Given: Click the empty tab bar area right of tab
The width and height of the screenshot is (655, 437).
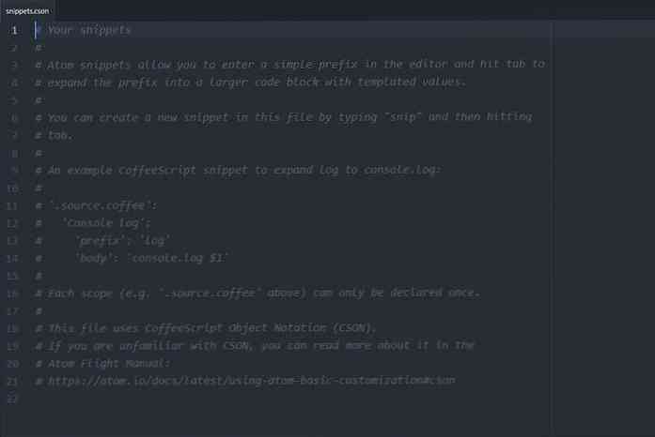Looking at the screenshot, I should pyautogui.click(x=355, y=10).
